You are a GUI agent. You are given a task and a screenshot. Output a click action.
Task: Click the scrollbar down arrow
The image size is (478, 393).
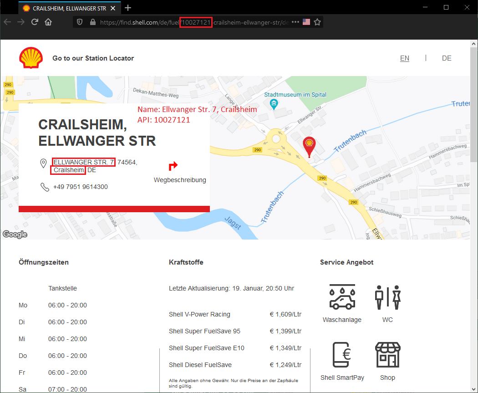coord(473,389)
